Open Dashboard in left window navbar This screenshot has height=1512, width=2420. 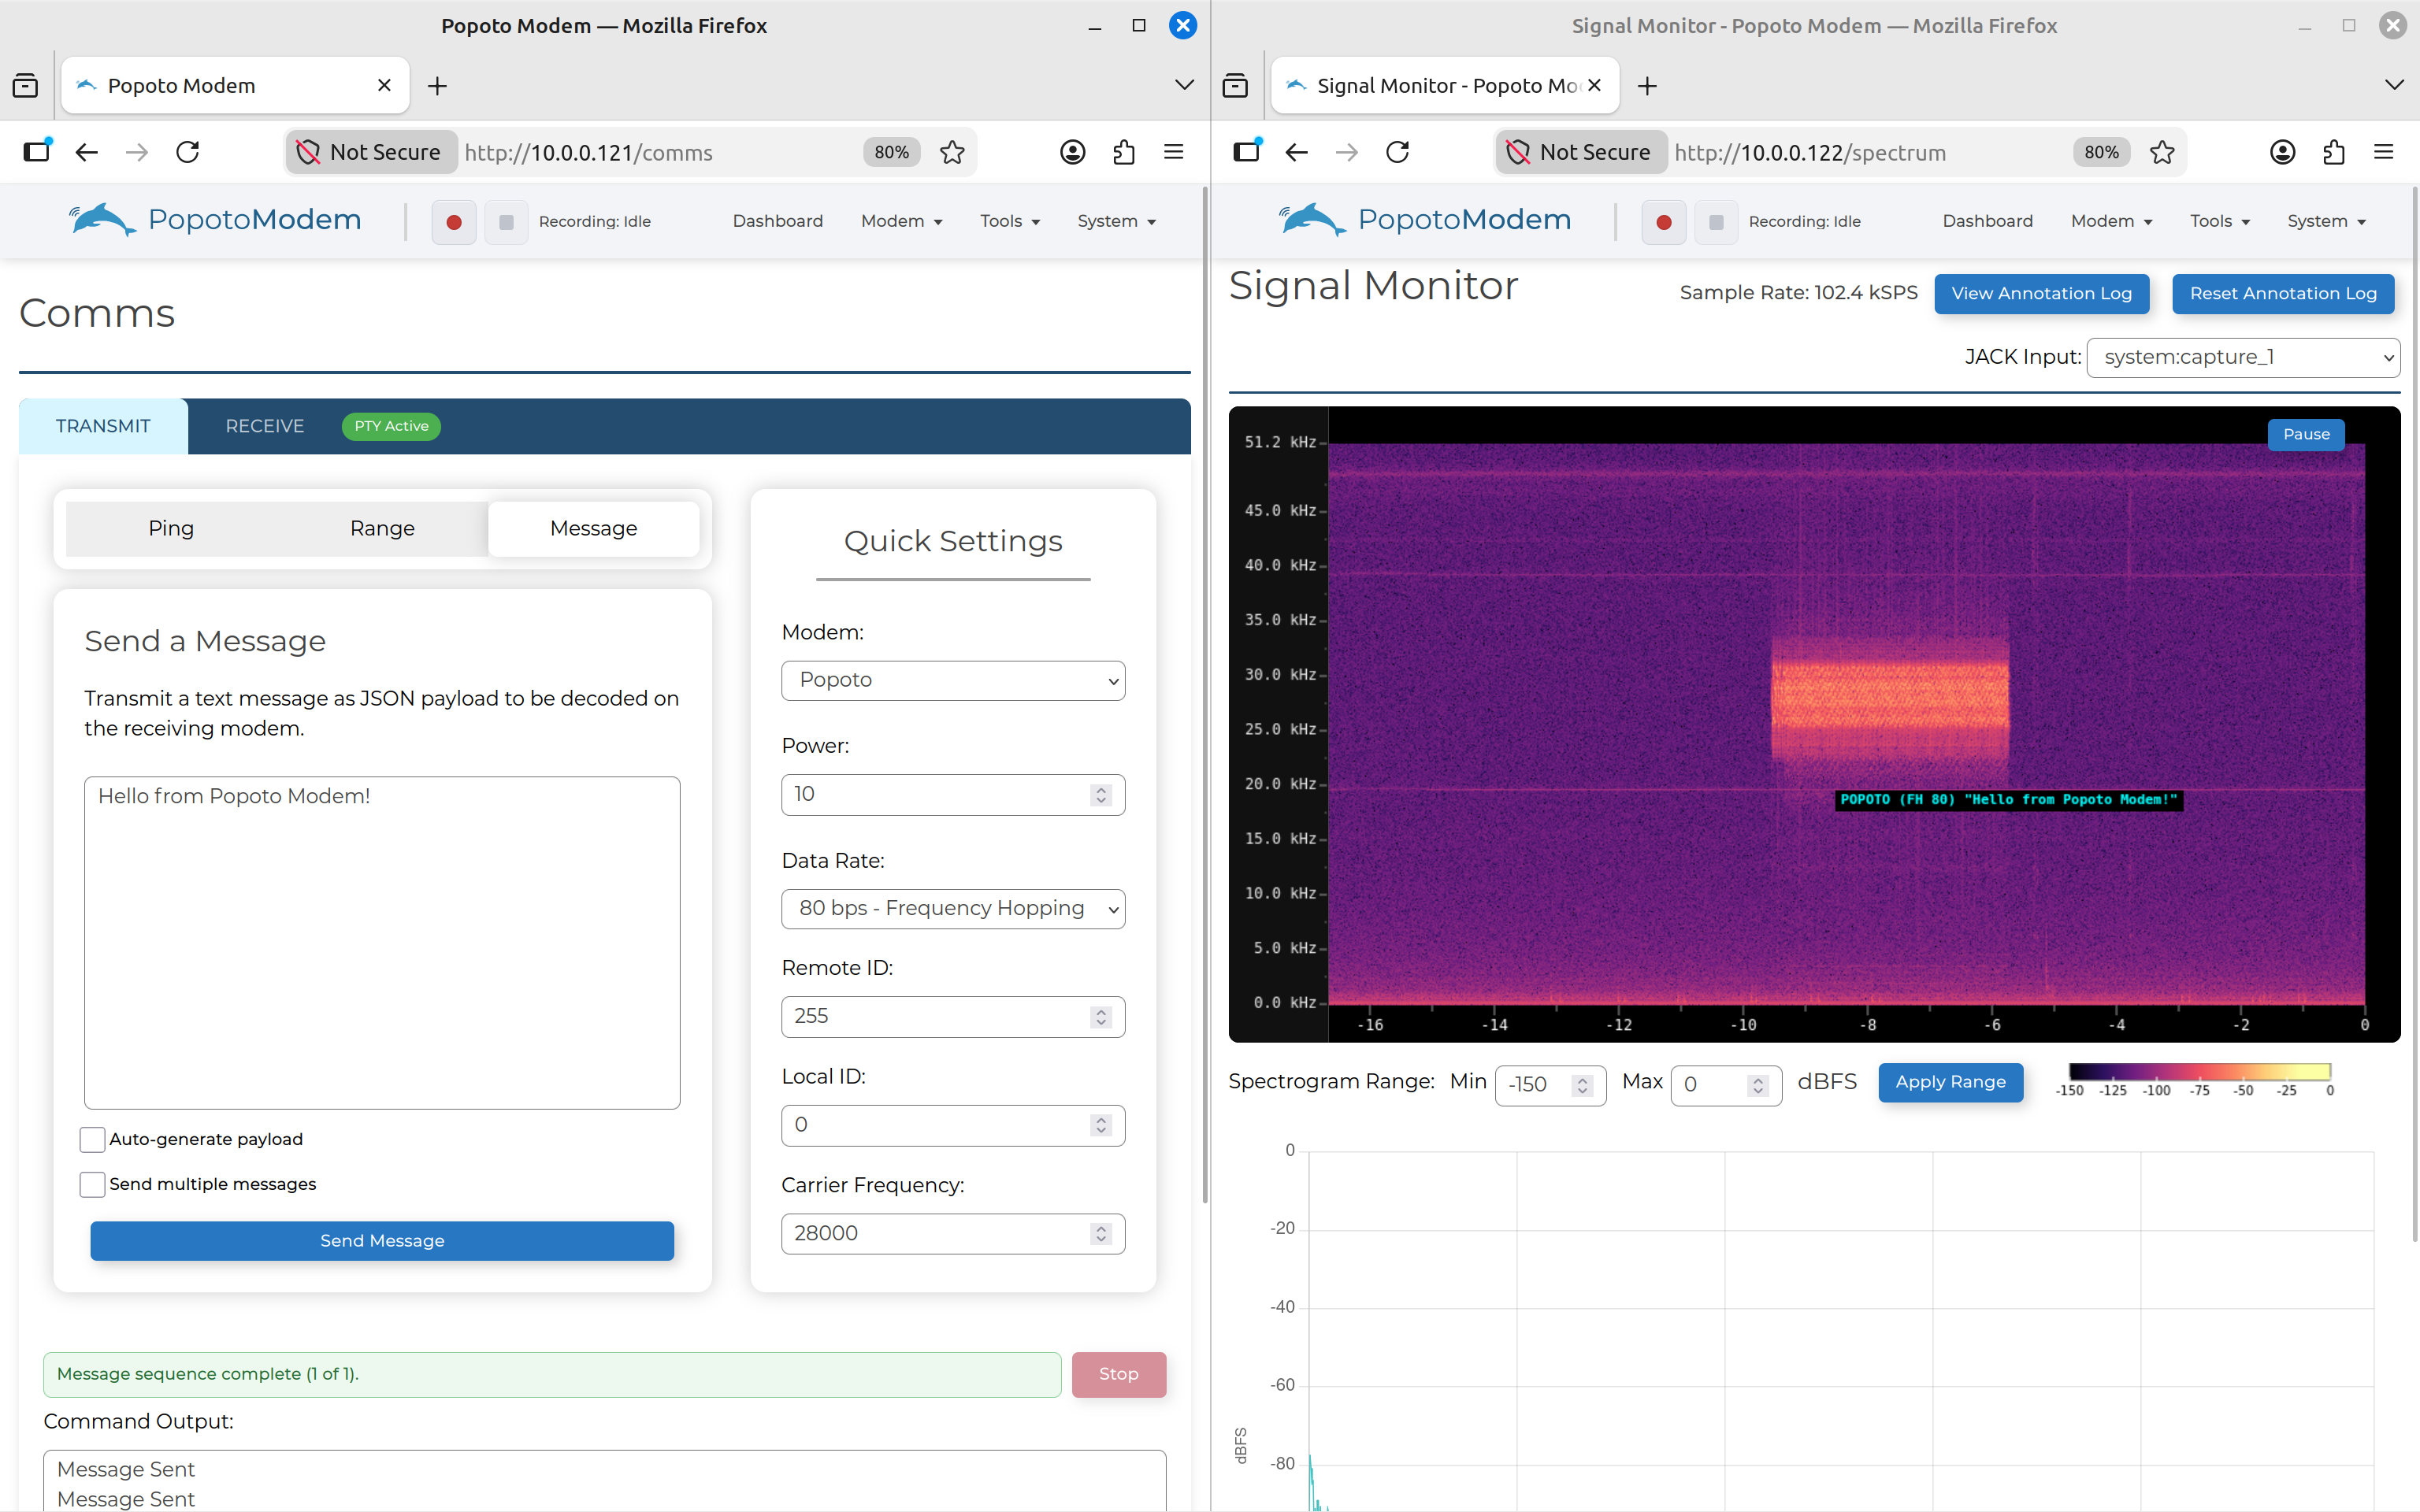[778, 221]
